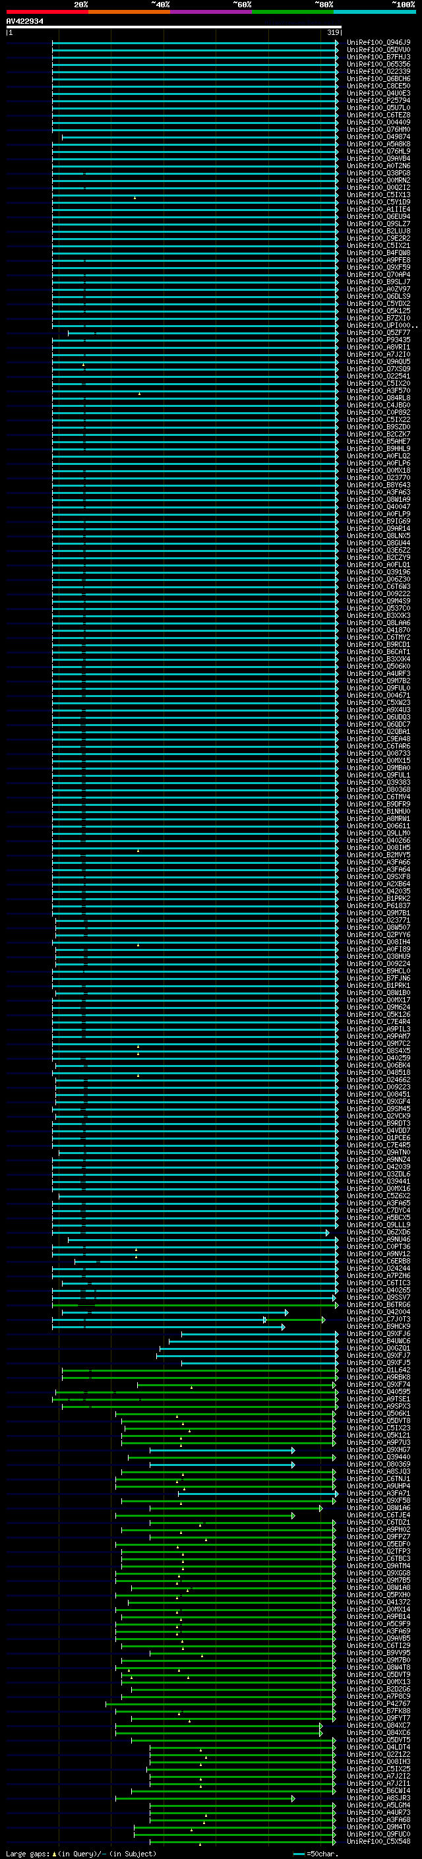Select label UniRef100_Q1L642
Screen dimensions: 422x1859
(x=378, y=1370)
